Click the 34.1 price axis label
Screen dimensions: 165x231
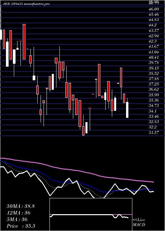(152, 111)
